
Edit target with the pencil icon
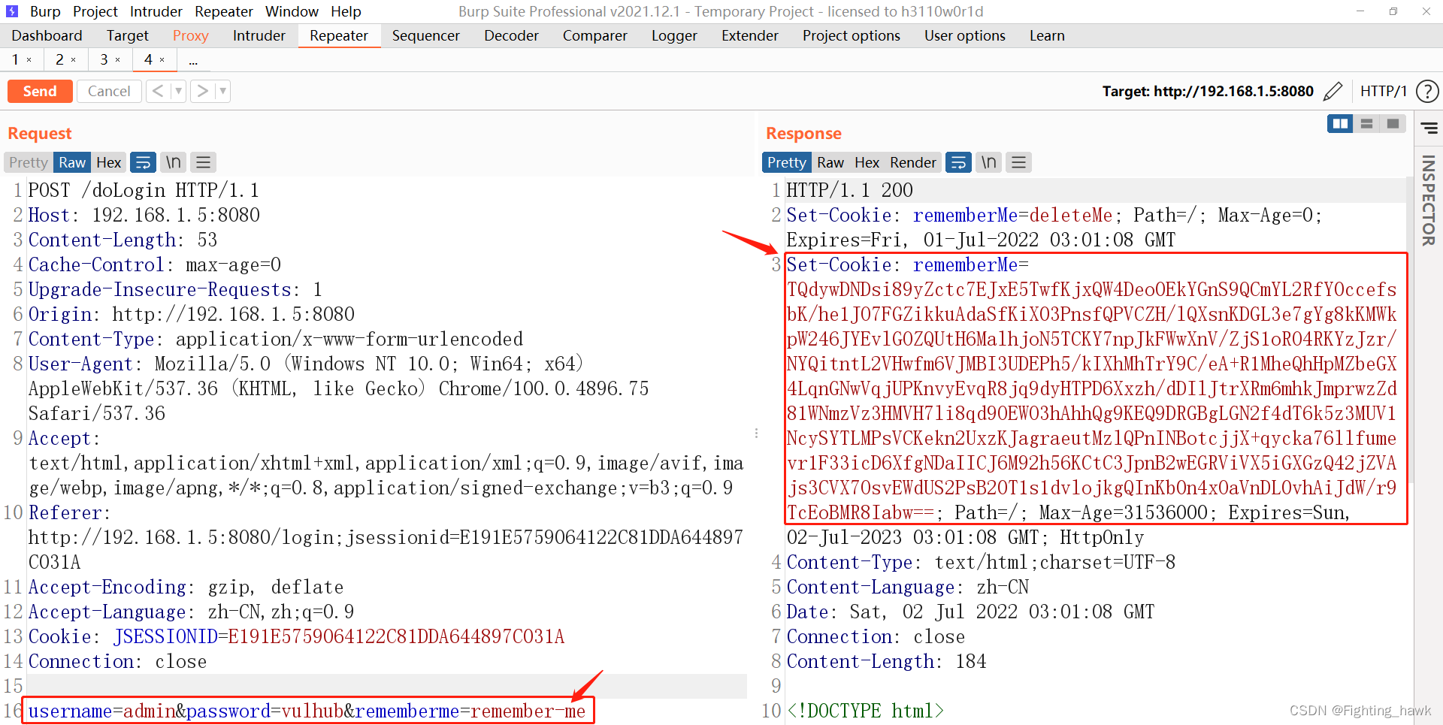click(x=1333, y=91)
